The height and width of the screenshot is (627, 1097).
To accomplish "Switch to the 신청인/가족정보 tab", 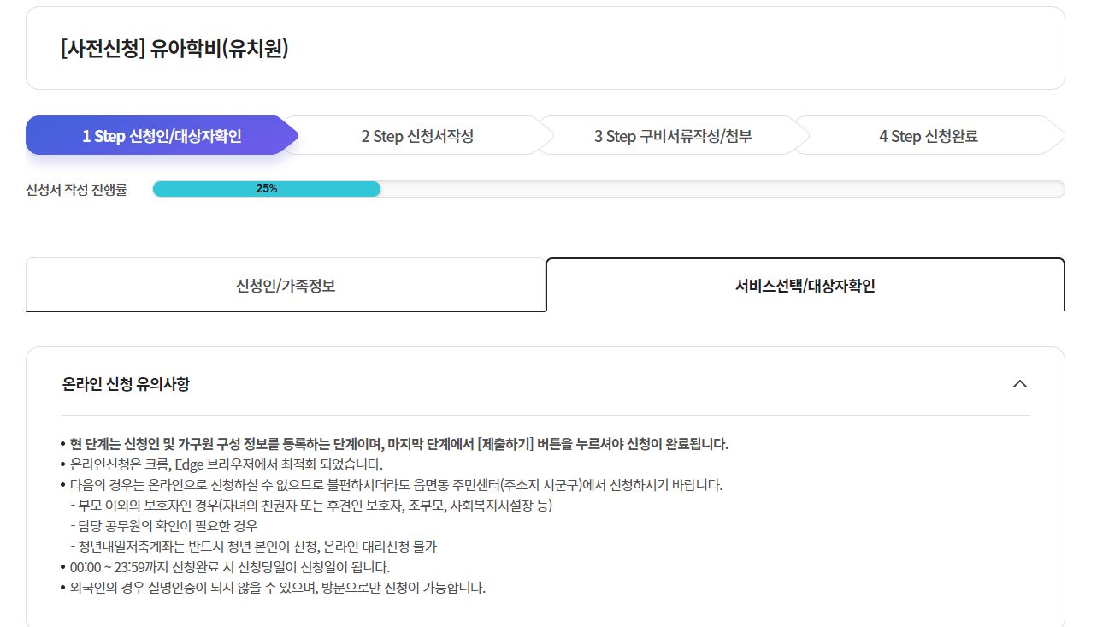I will coord(286,285).
